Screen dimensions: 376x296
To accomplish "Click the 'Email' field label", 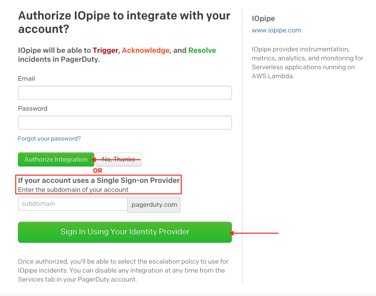I will click(x=26, y=78).
